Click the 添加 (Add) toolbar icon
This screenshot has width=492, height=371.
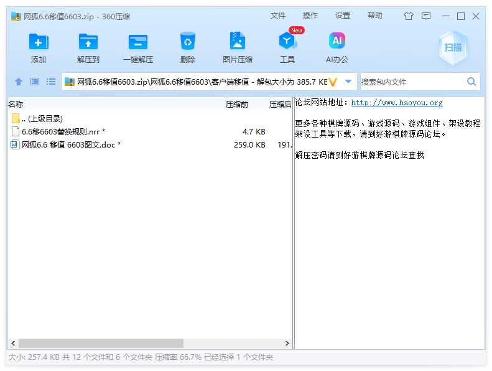click(39, 42)
